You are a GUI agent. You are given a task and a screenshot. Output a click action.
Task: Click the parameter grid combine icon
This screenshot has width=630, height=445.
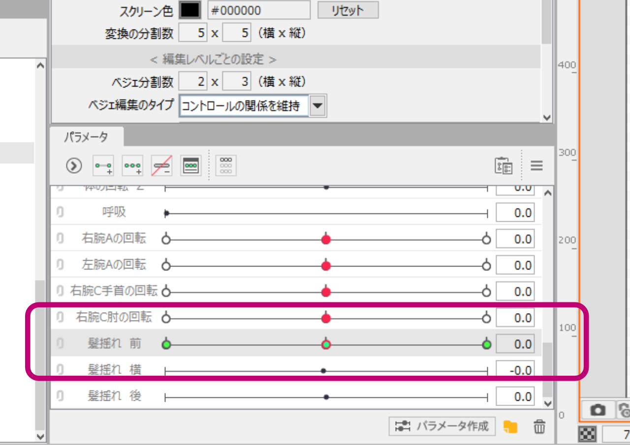[x=226, y=166]
